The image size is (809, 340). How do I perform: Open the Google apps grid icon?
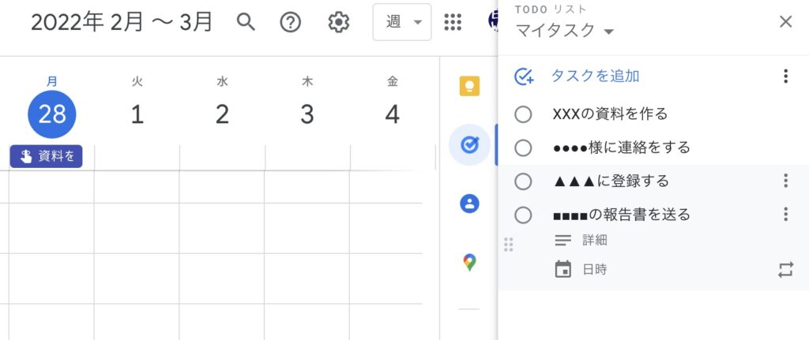pyautogui.click(x=453, y=22)
